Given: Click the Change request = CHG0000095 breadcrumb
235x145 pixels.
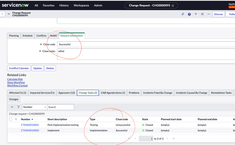Looking at the screenshot, I should coord(27,114).
